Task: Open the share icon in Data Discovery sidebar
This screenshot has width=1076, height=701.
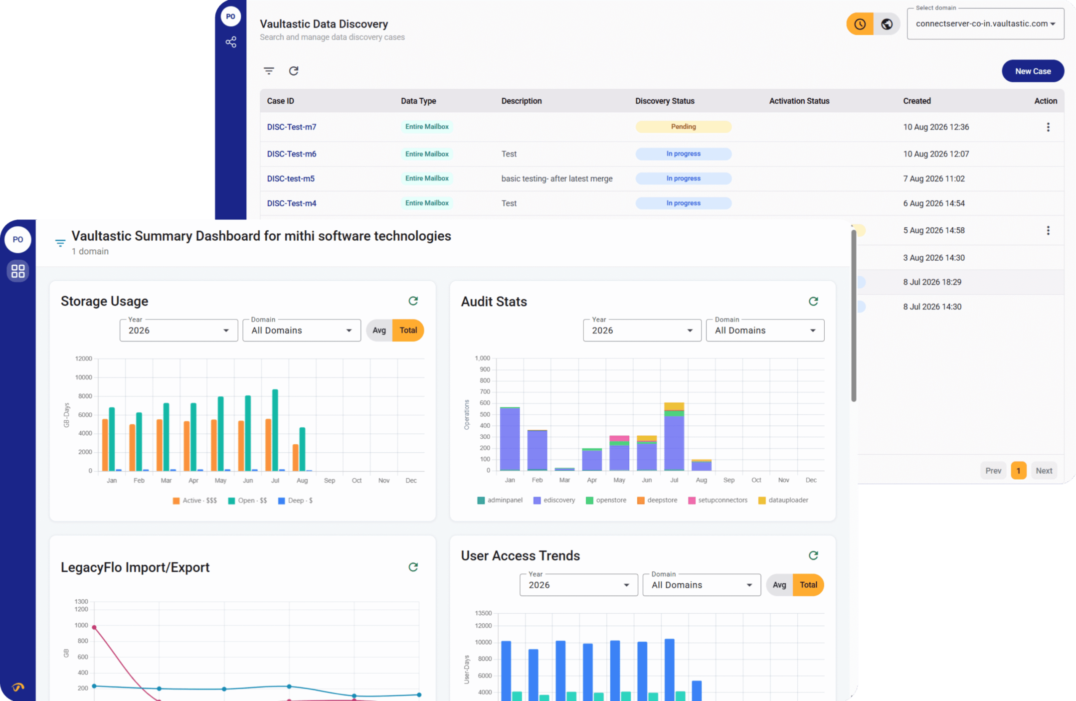Action: (x=231, y=42)
